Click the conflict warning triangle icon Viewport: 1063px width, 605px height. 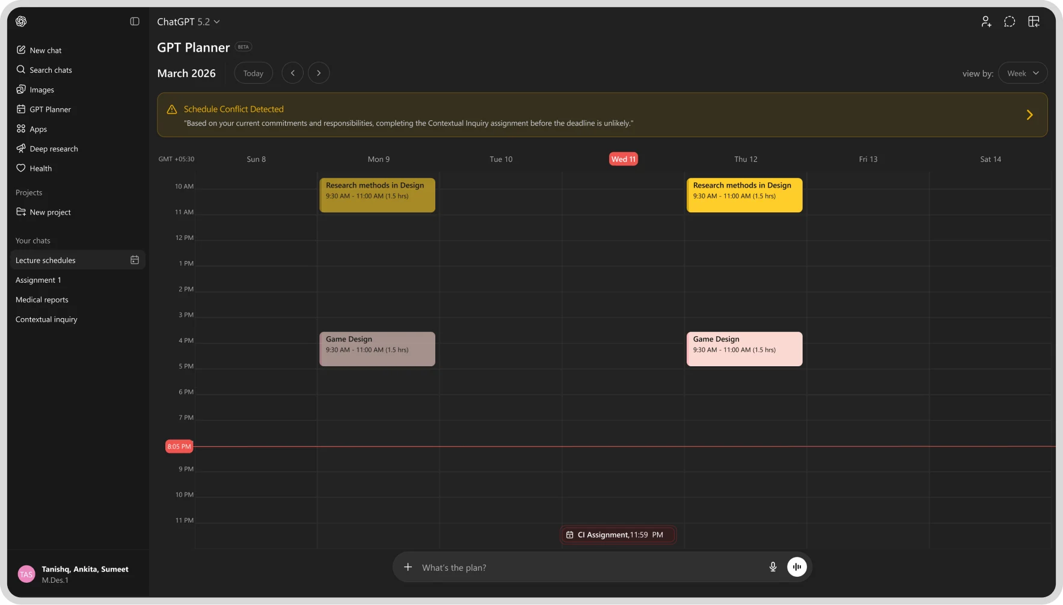pyautogui.click(x=172, y=109)
